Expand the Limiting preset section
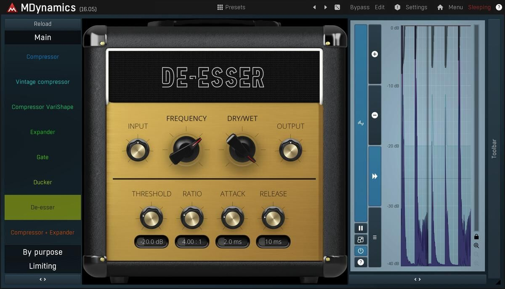 43,266
